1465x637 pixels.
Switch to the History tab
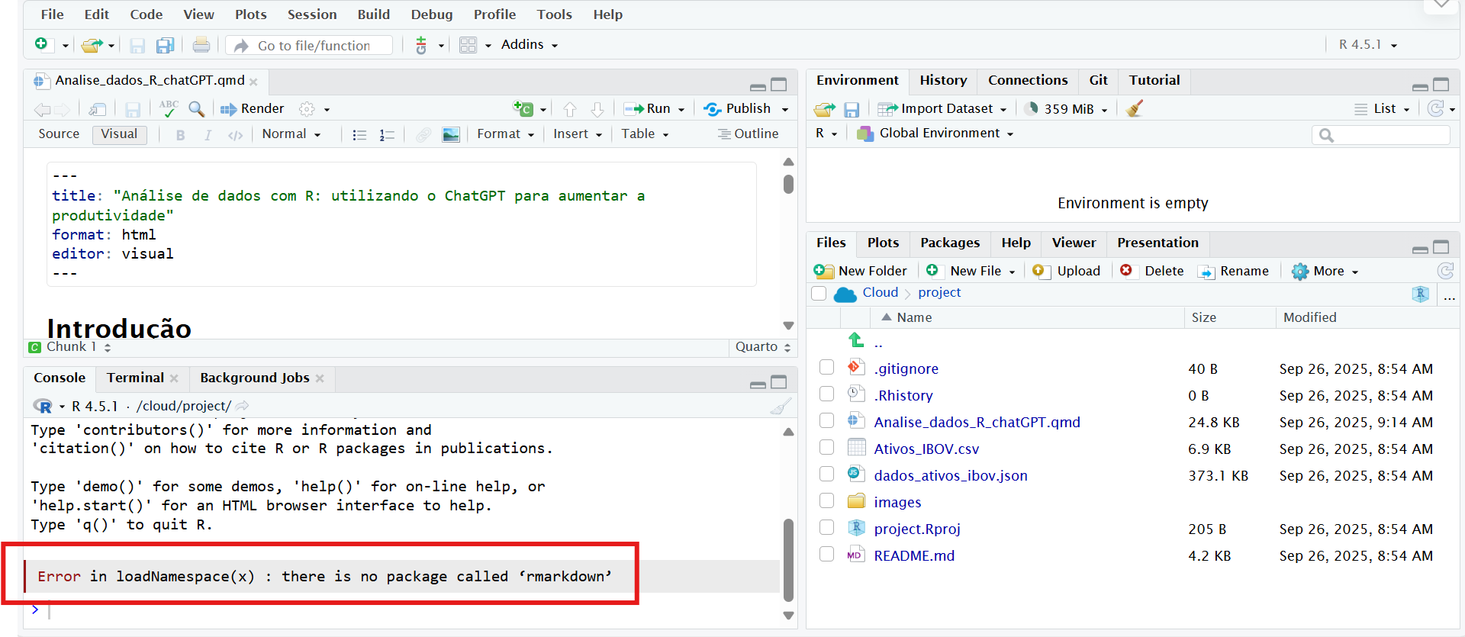943,80
